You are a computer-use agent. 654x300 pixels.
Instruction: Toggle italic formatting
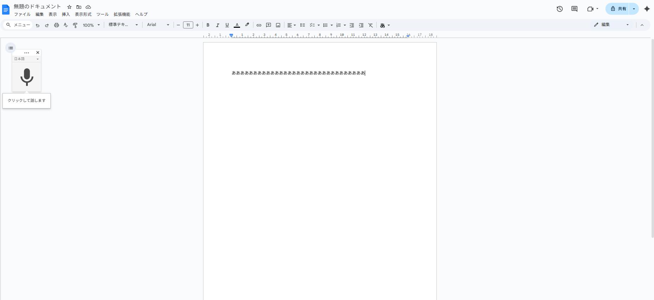[x=218, y=25]
